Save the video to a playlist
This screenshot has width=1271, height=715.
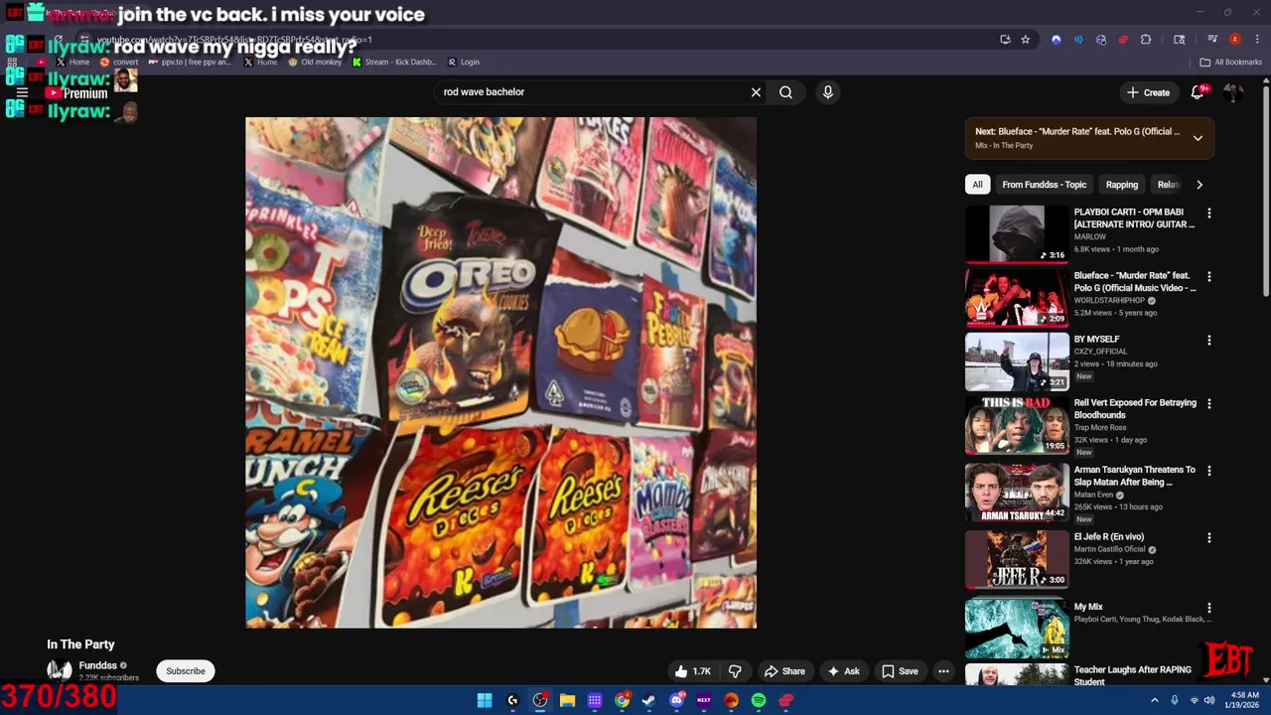tap(900, 671)
